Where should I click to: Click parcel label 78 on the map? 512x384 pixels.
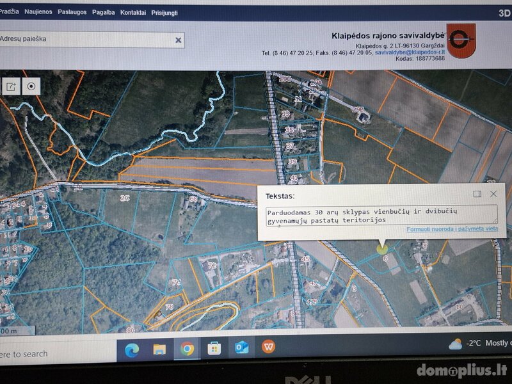169,307
